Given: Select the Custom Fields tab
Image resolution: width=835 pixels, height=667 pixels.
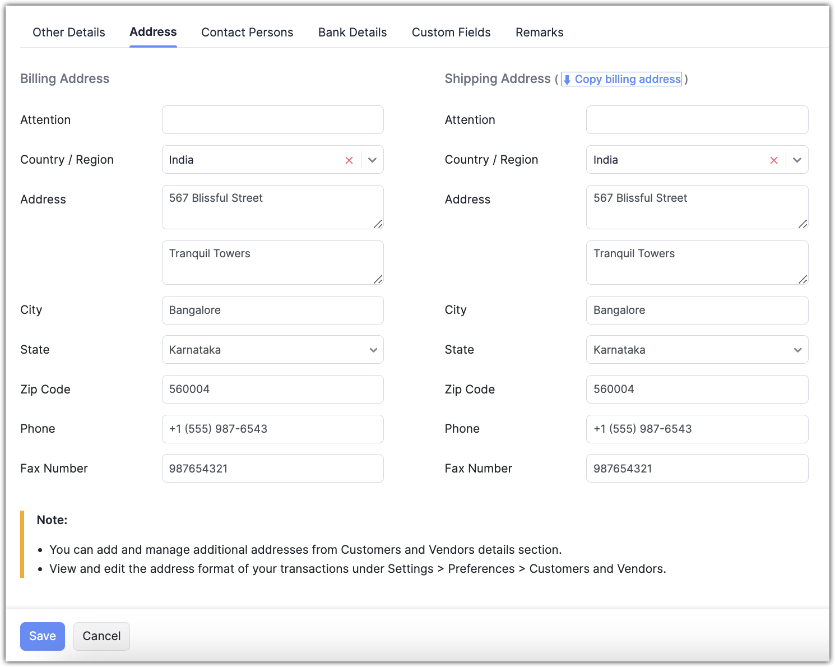Looking at the screenshot, I should (x=451, y=33).
